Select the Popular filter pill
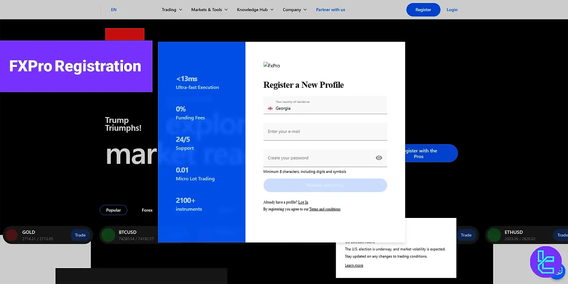Screen dimensions: 568x284 pos(114,210)
